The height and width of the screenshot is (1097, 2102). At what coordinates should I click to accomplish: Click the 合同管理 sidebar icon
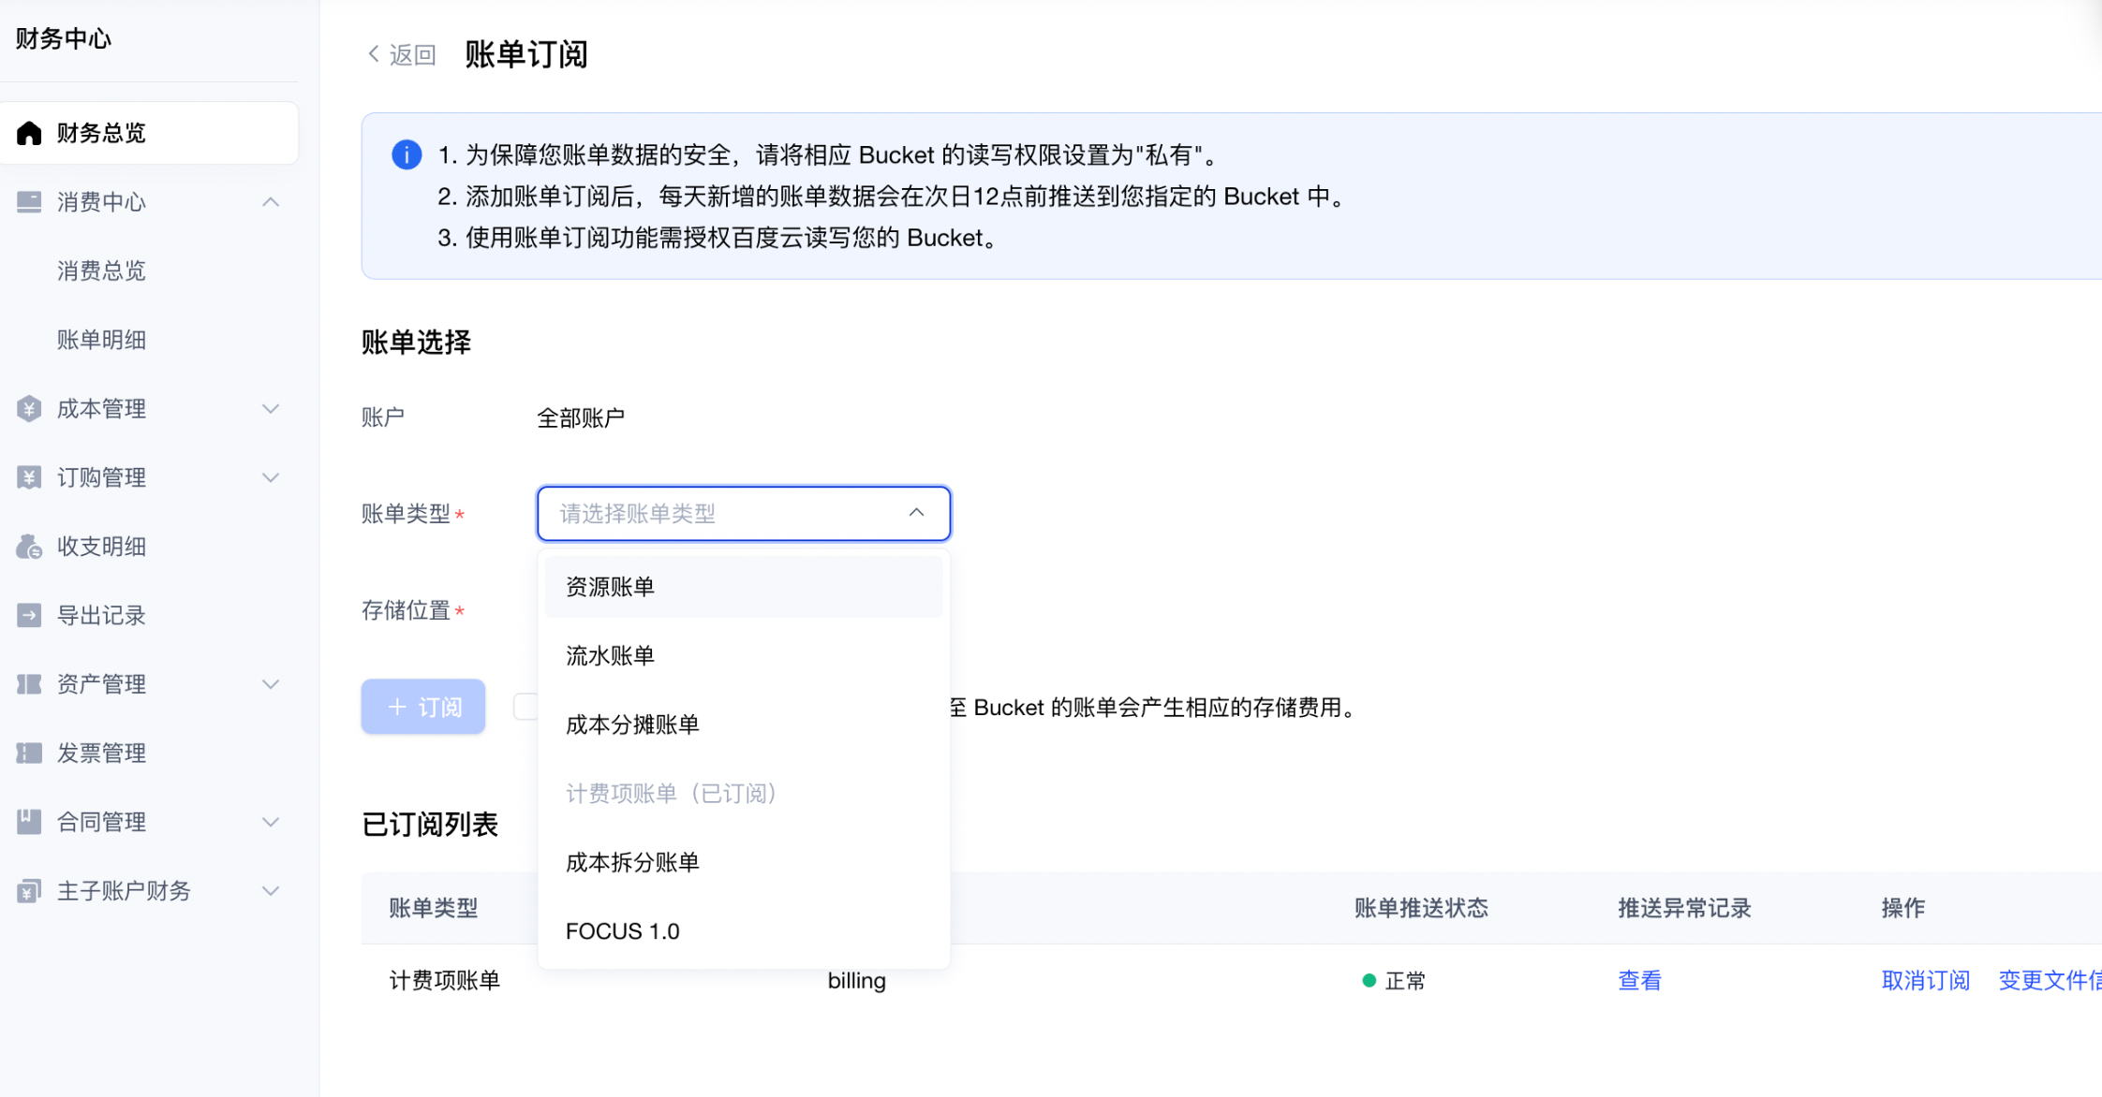click(29, 822)
